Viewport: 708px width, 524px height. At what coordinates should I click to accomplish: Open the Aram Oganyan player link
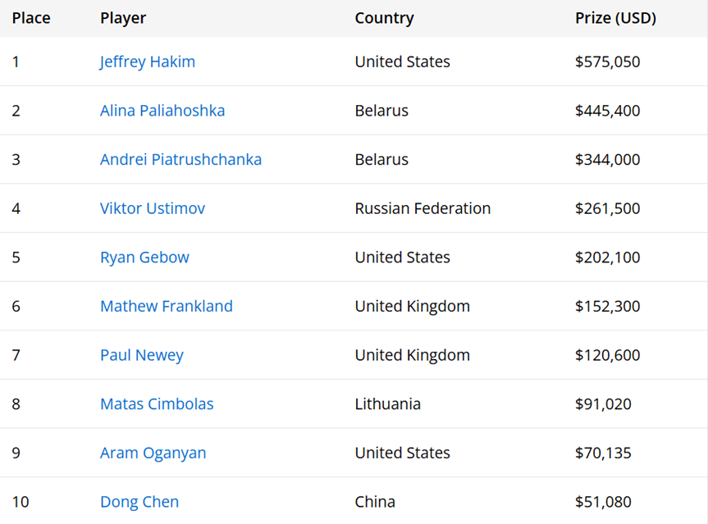(153, 453)
